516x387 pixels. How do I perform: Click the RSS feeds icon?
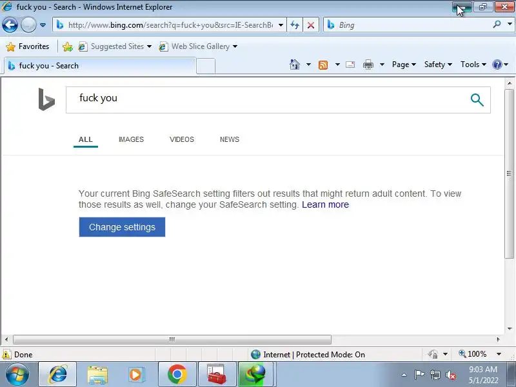[323, 65]
